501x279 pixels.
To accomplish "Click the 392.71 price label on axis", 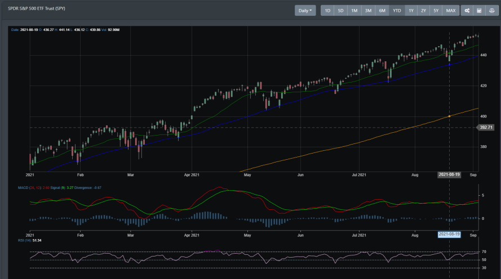I will (x=486, y=128).
